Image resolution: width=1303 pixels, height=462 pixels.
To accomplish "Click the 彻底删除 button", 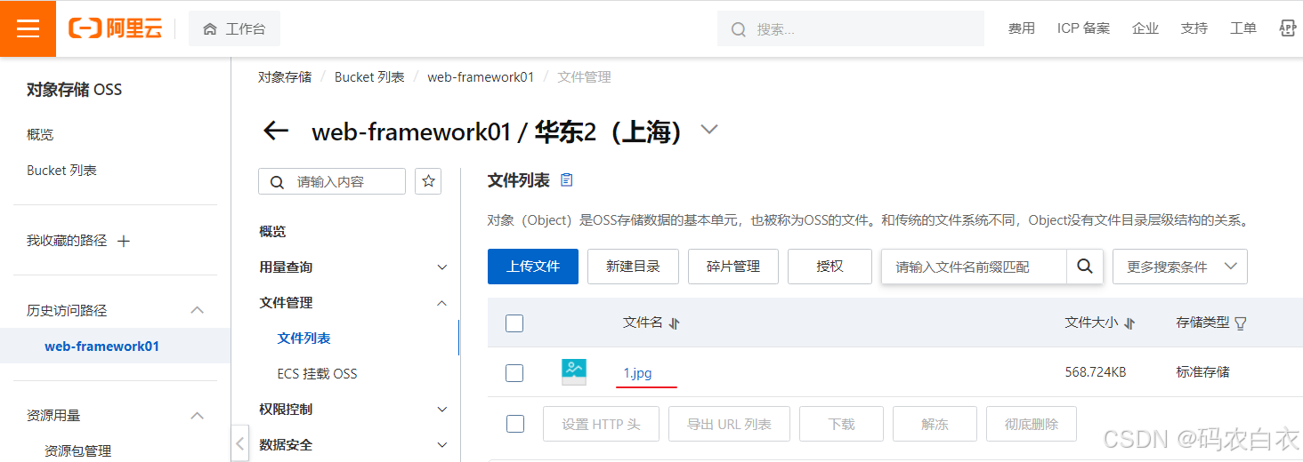I will [1032, 424].
